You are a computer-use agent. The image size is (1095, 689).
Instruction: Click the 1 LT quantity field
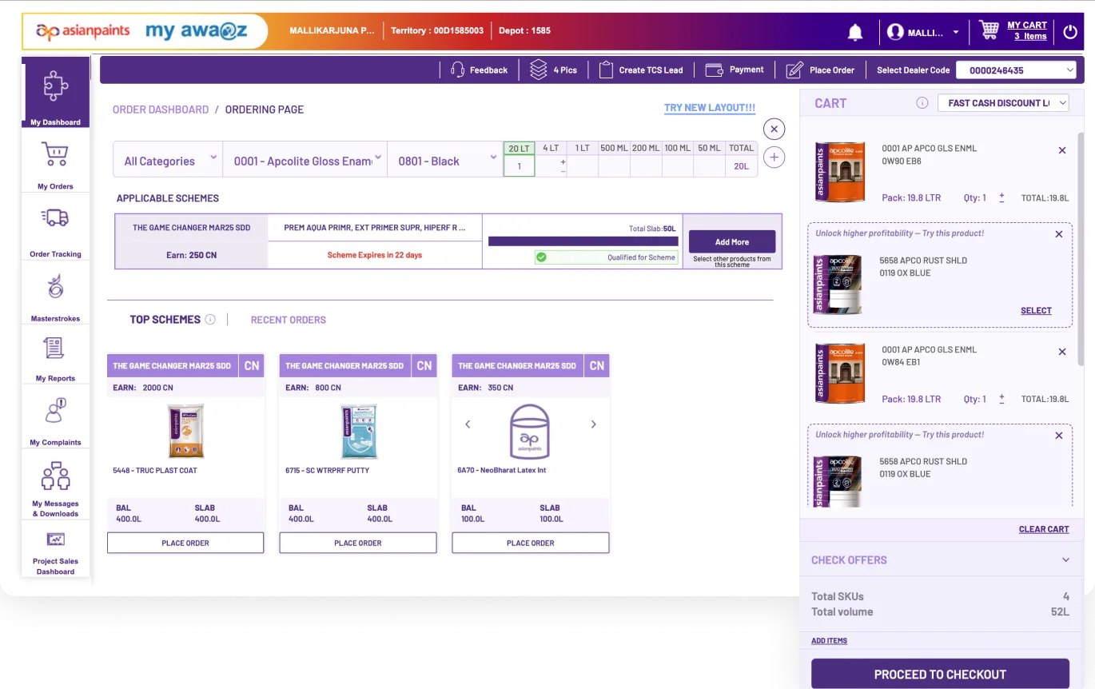tap(582, 166)
